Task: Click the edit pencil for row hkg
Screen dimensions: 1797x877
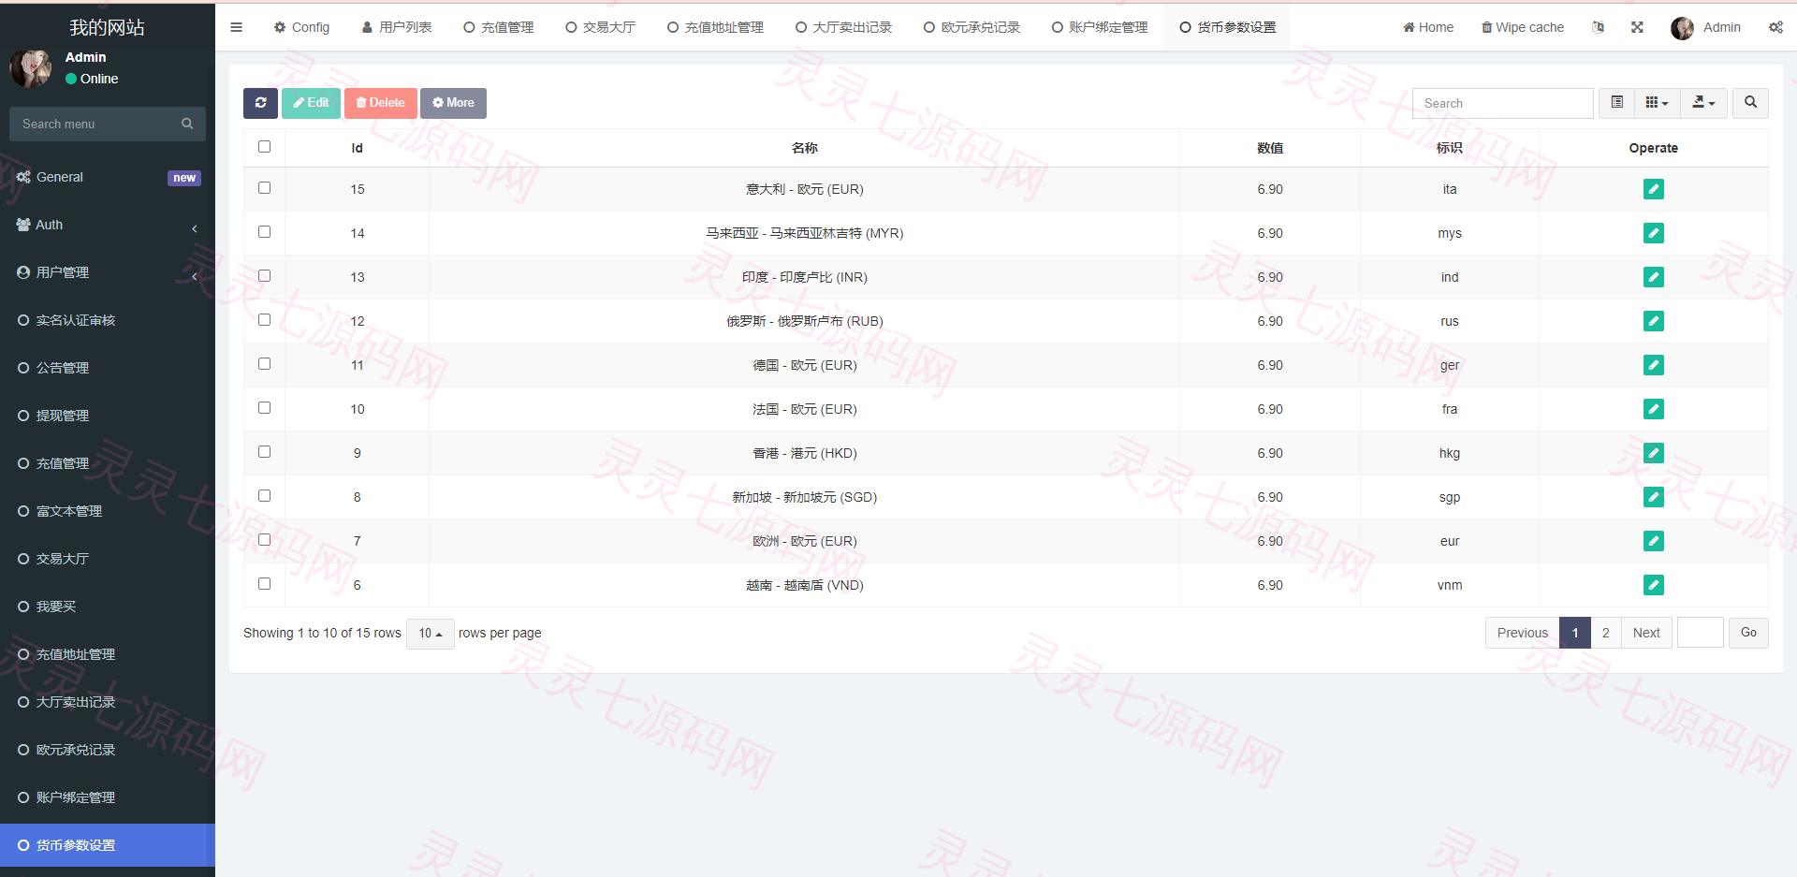Action: coord(1653,453)
